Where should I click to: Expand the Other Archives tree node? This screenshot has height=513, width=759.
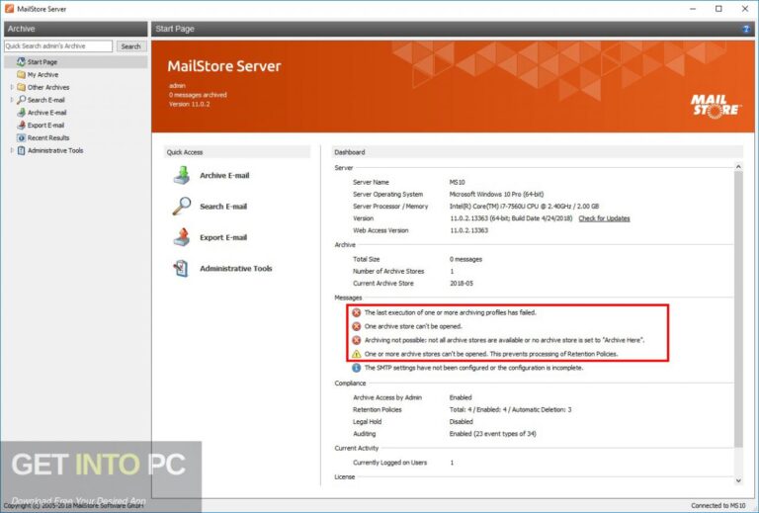pos(12,87)
